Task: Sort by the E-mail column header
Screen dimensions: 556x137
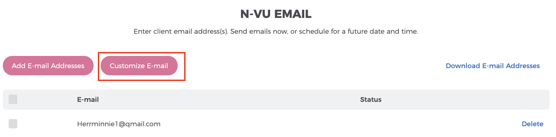Action: 88,99
